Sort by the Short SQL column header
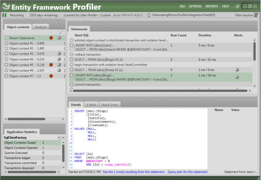This screenshot has width=261, height=180. pyautogui.click(x=81, y=35)
